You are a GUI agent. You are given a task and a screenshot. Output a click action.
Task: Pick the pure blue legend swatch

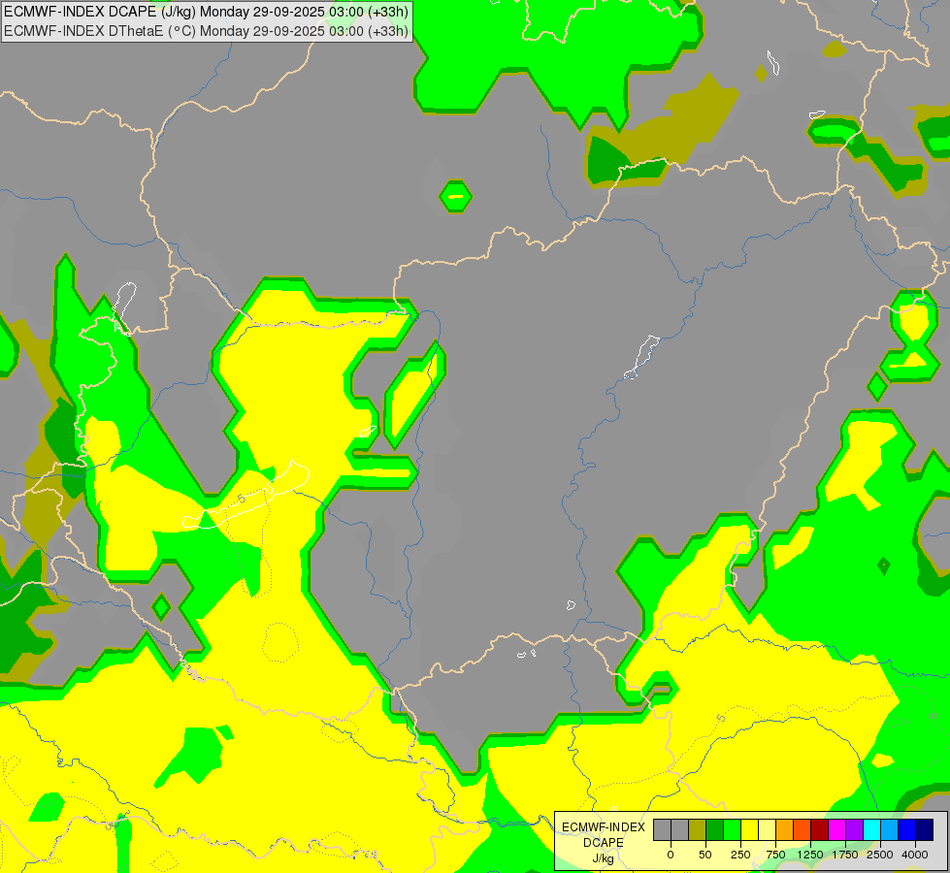tap(907, 829)
